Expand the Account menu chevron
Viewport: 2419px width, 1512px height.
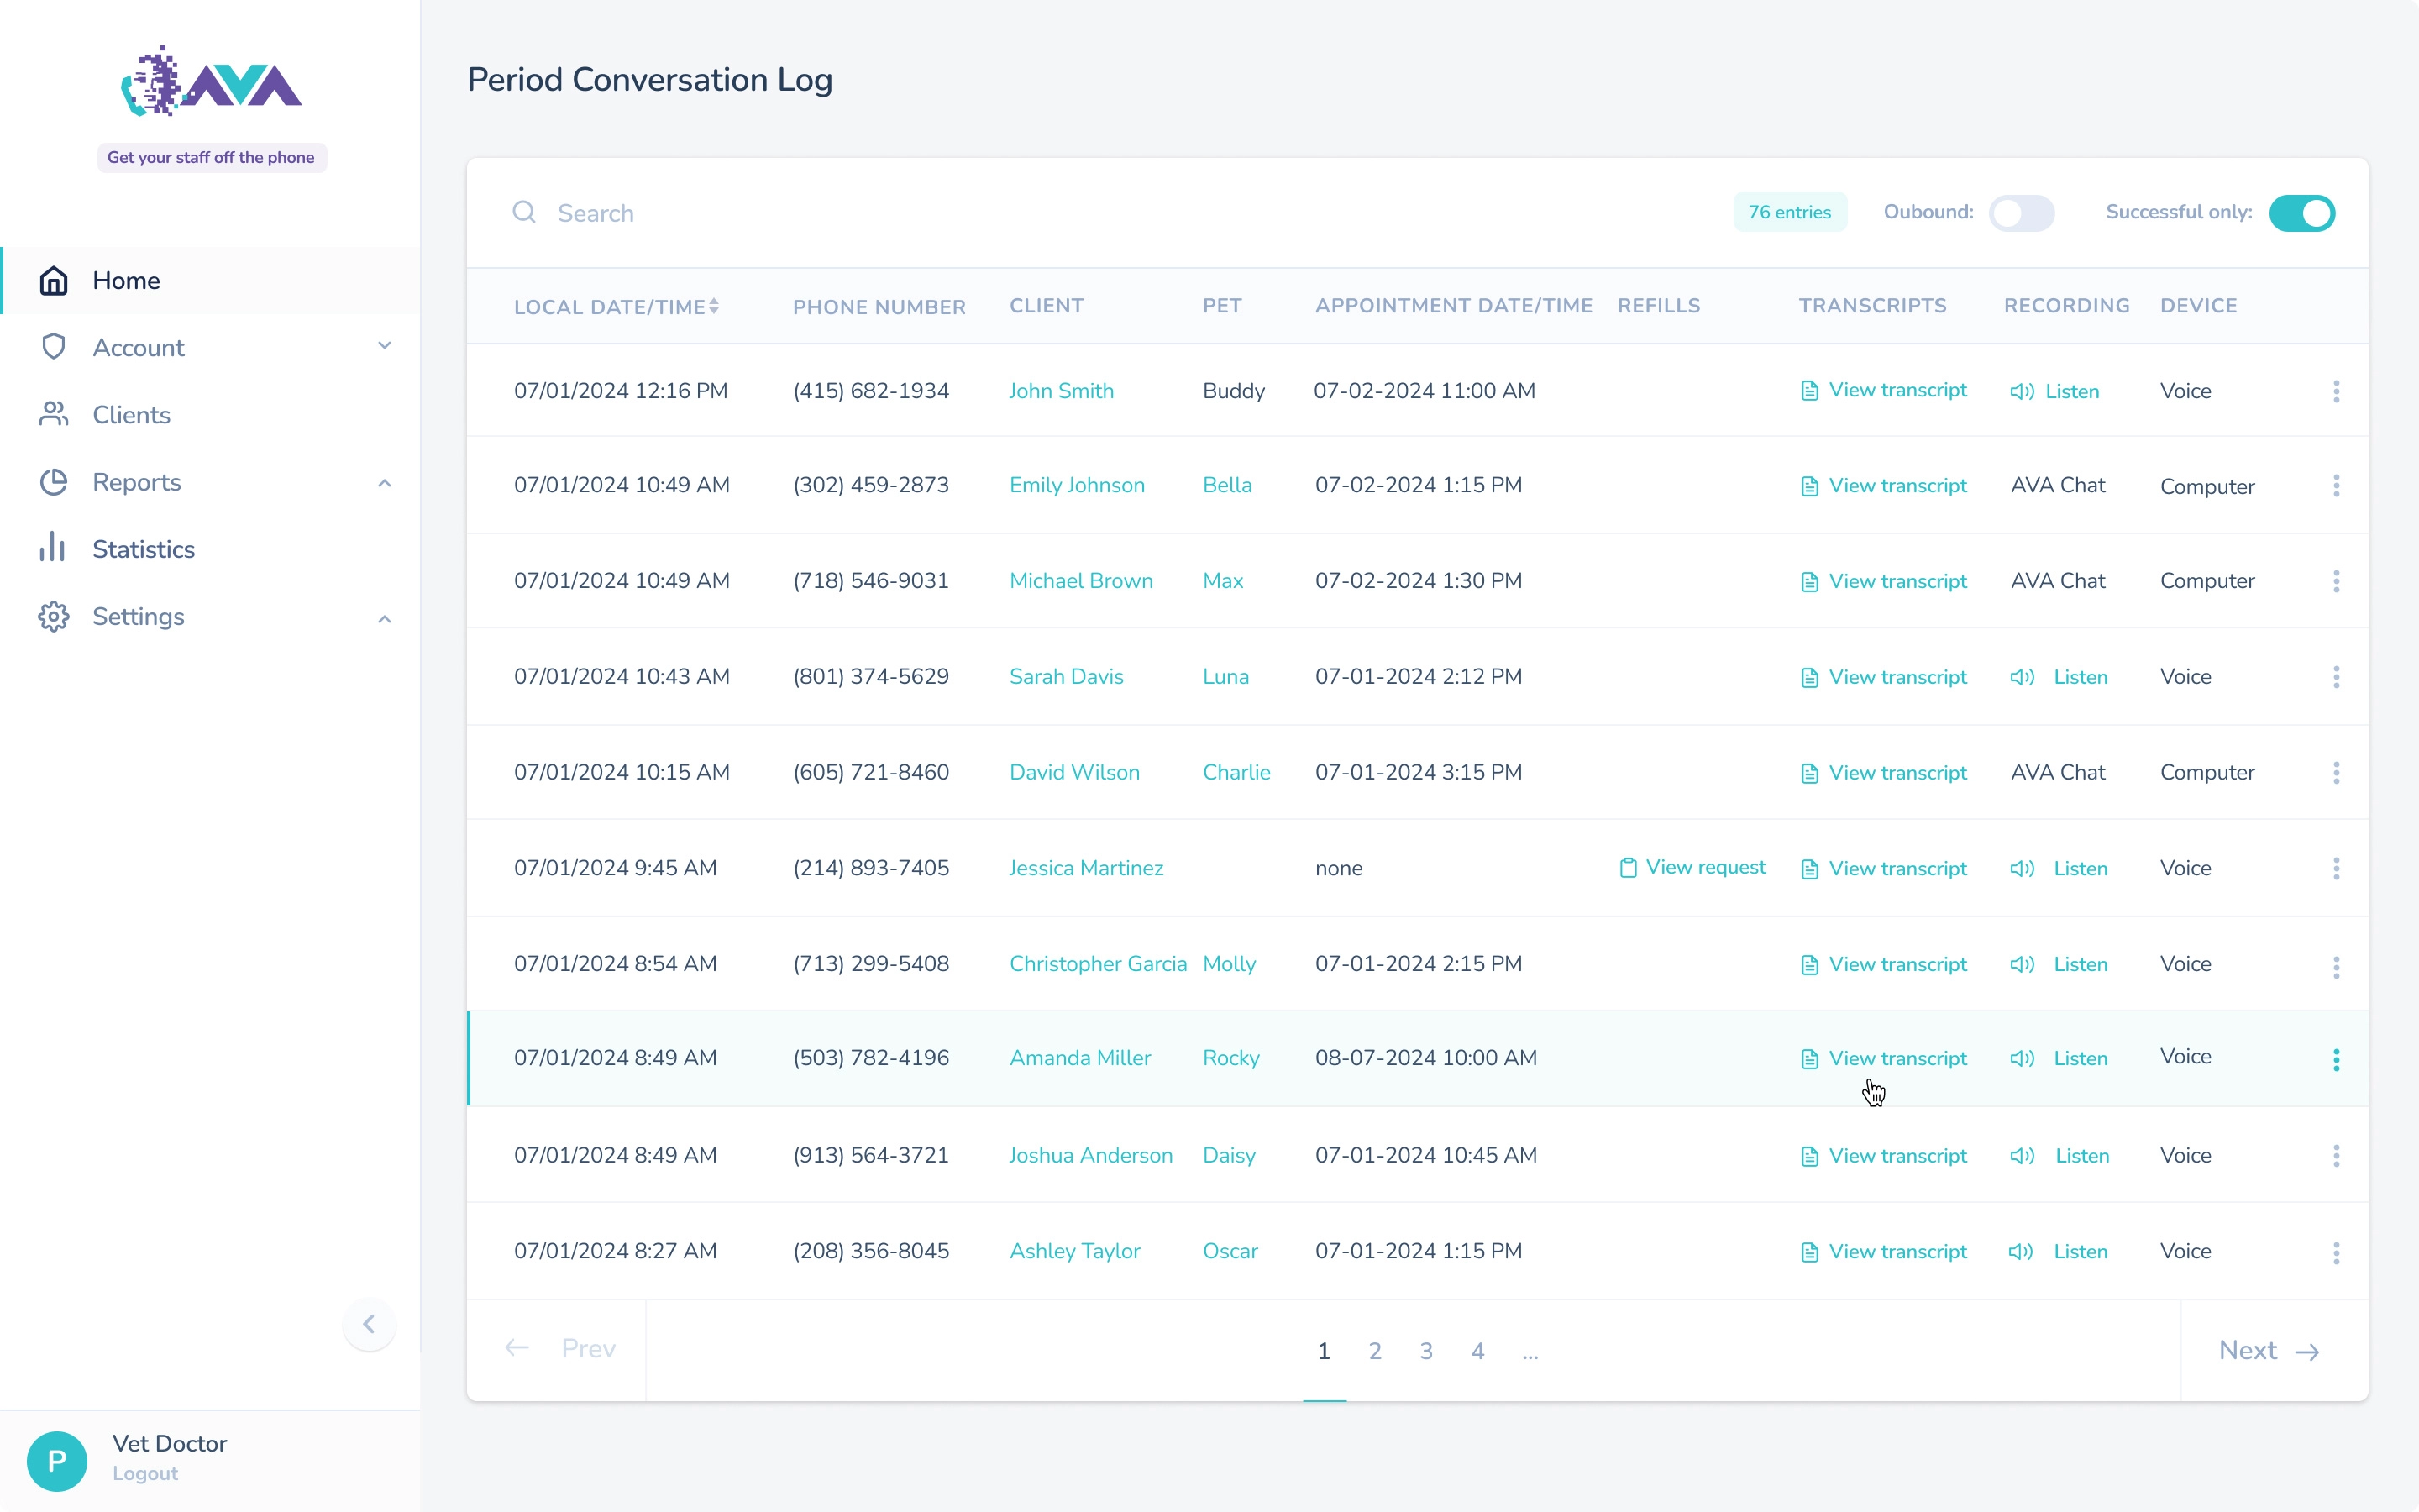coord(384,346)
